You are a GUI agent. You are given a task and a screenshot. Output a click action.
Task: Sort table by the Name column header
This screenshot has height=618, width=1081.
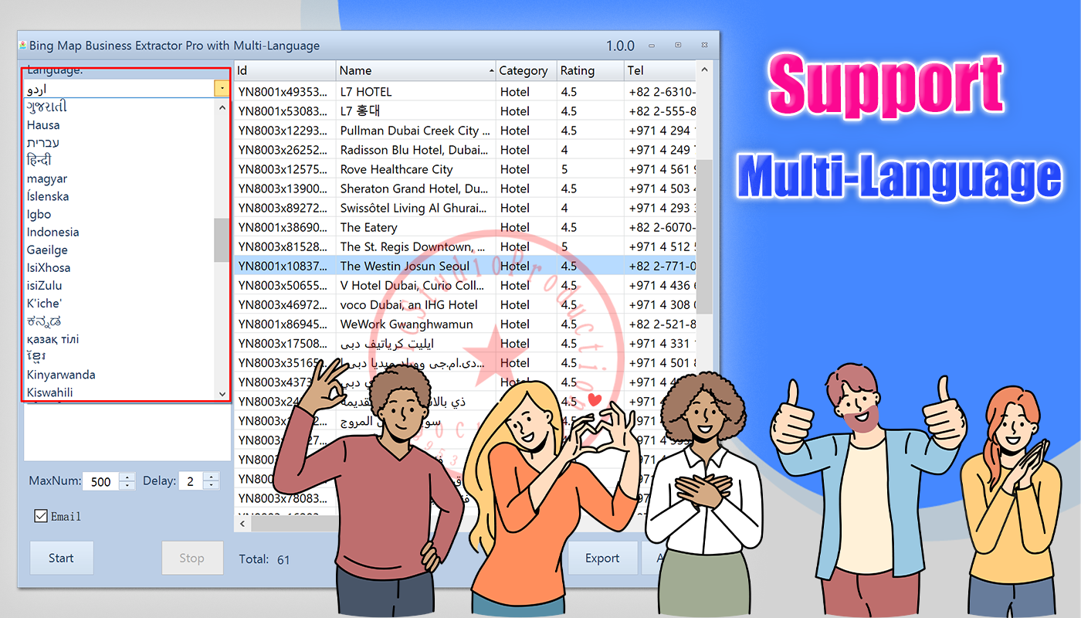click(x=416, y=70)
